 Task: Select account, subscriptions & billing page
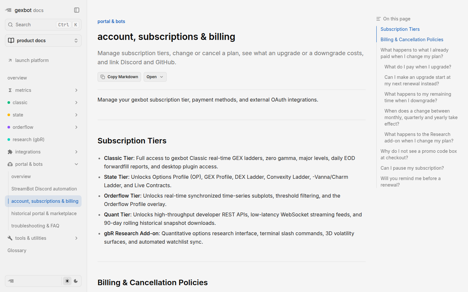[43, 201]
